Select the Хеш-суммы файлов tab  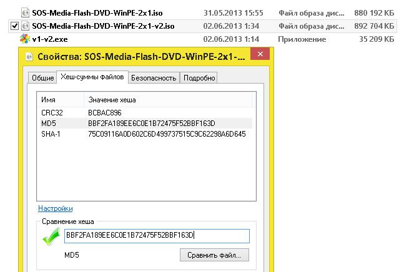click(x=92, y=77)
